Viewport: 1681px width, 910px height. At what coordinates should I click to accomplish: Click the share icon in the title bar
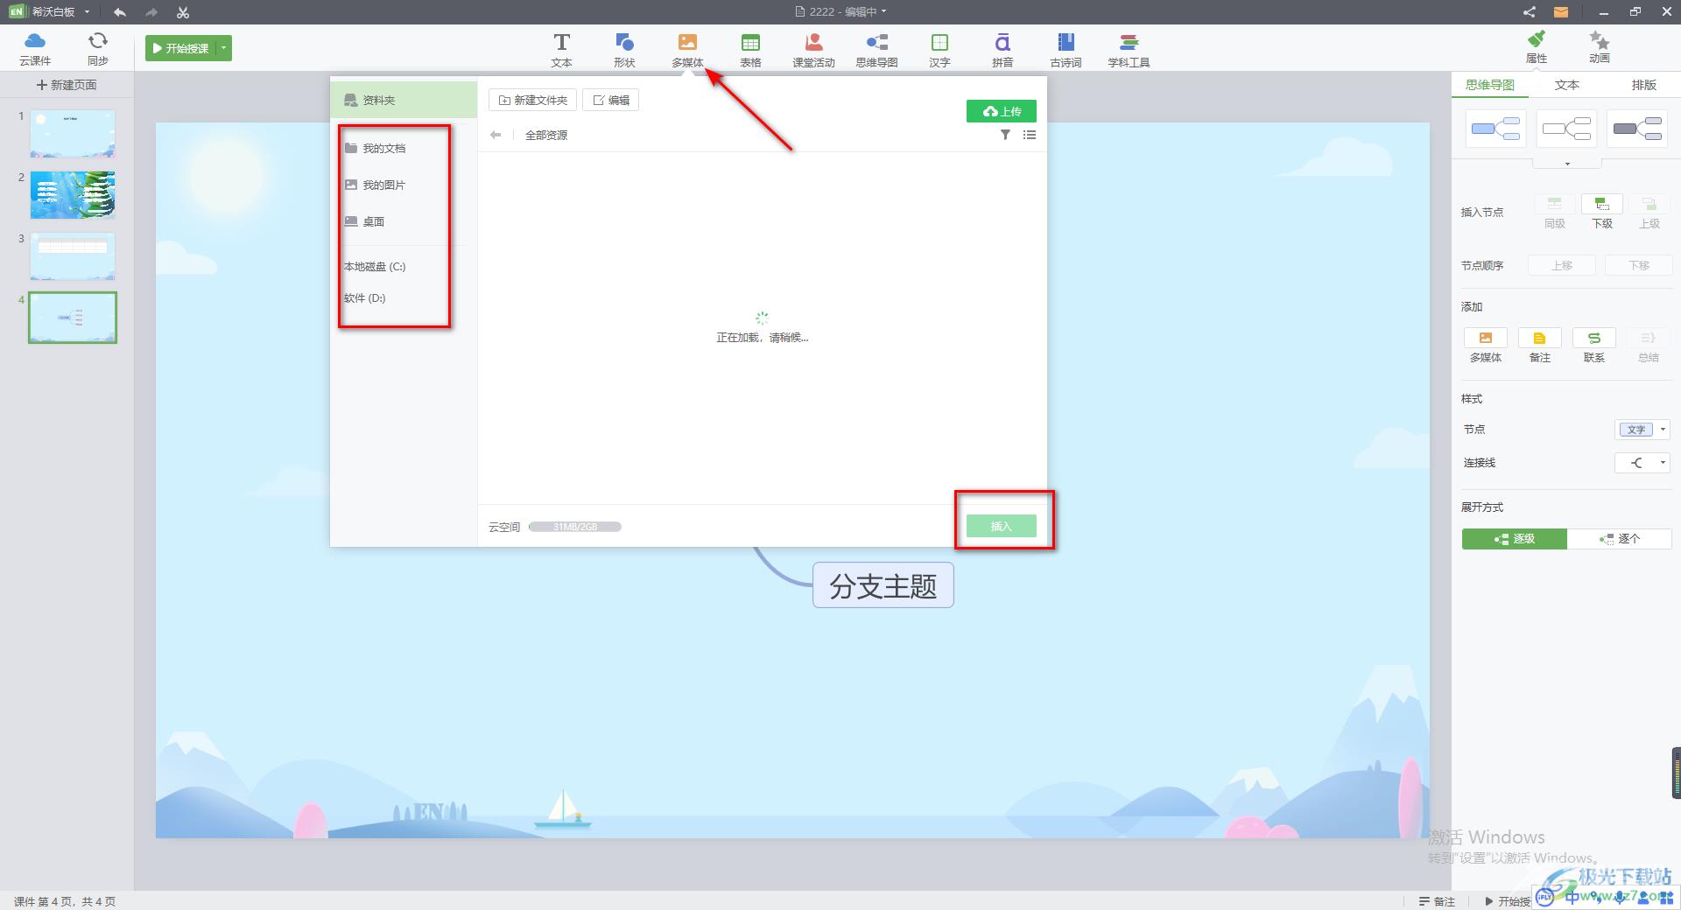coord(1529,12)
